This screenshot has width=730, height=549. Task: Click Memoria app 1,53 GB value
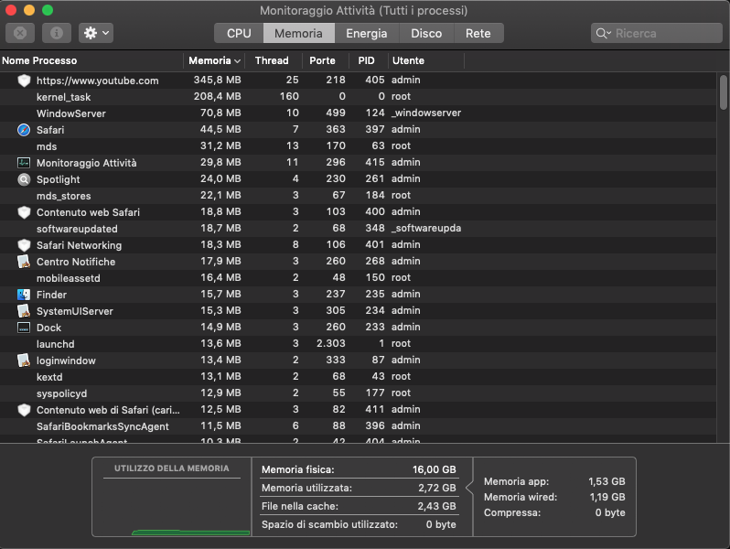click(607, 481)
